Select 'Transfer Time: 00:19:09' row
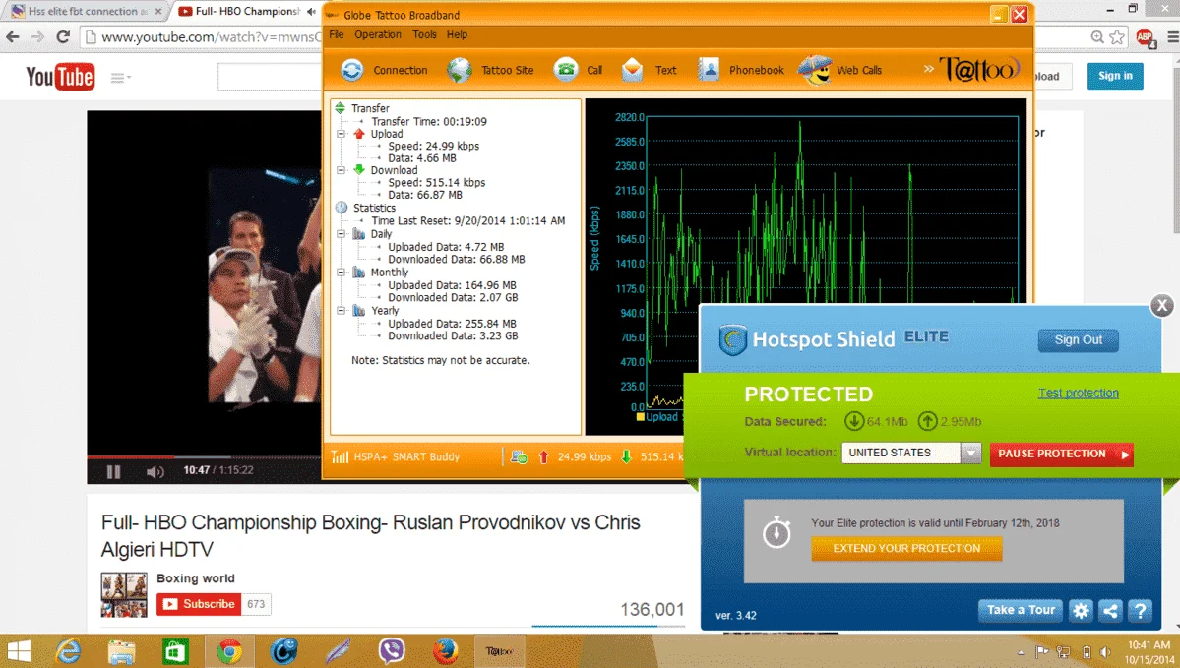 [x=429, y=121]
